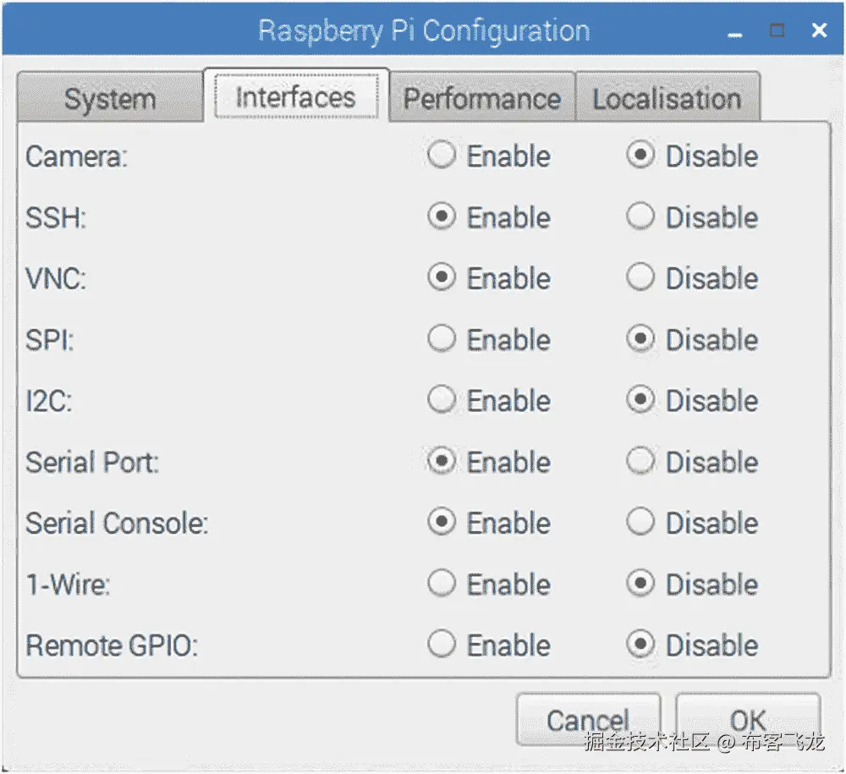Confirm SSH stays enabled via its Enable radio
The height and width of the screenshot is (774, 846).
pyautogui.click(x=441, y=217)
